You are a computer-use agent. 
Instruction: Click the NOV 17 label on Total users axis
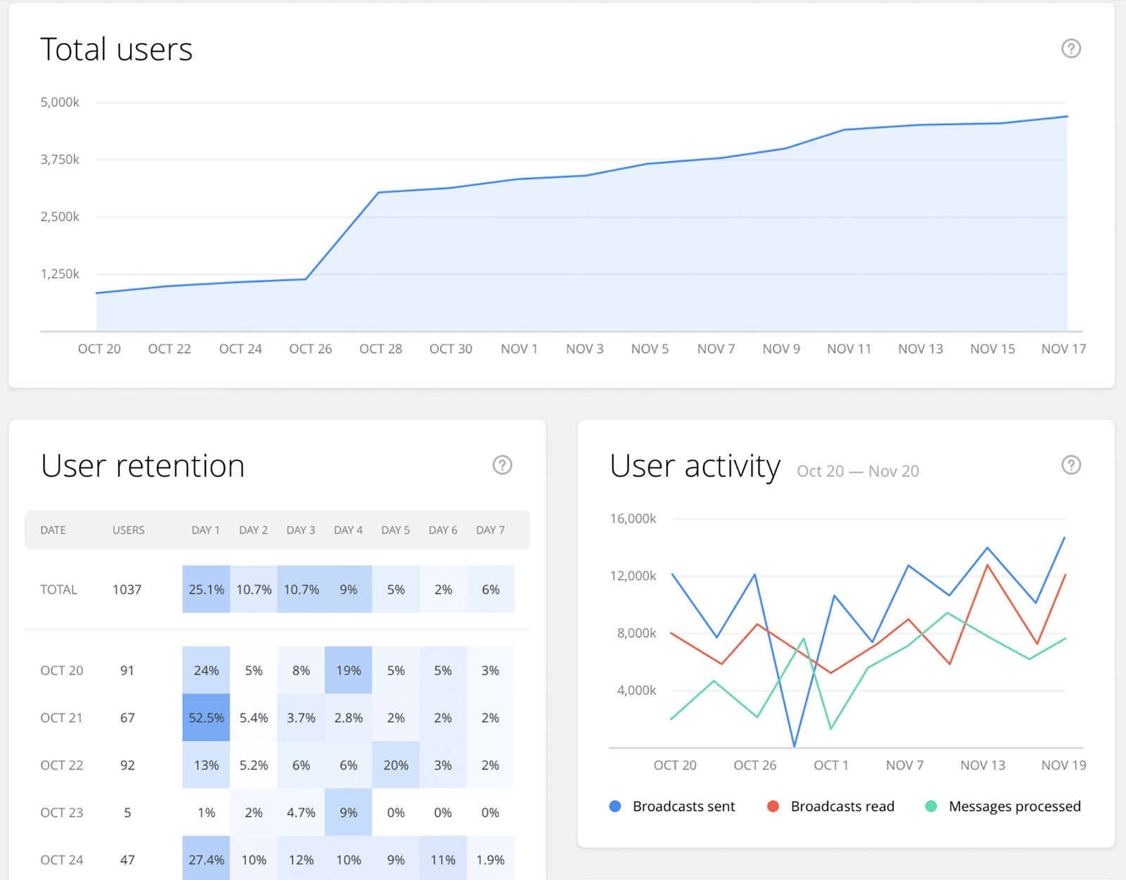tap(1063, 349)
